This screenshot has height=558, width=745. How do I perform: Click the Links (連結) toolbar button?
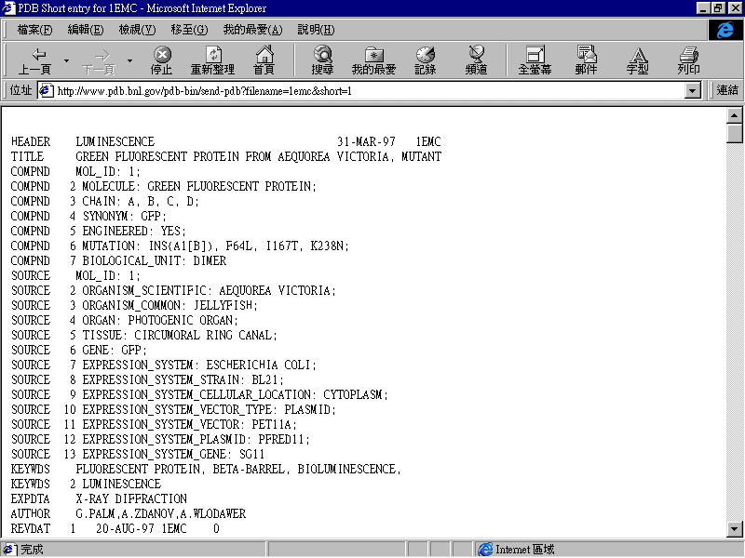(x=727, y=90)
